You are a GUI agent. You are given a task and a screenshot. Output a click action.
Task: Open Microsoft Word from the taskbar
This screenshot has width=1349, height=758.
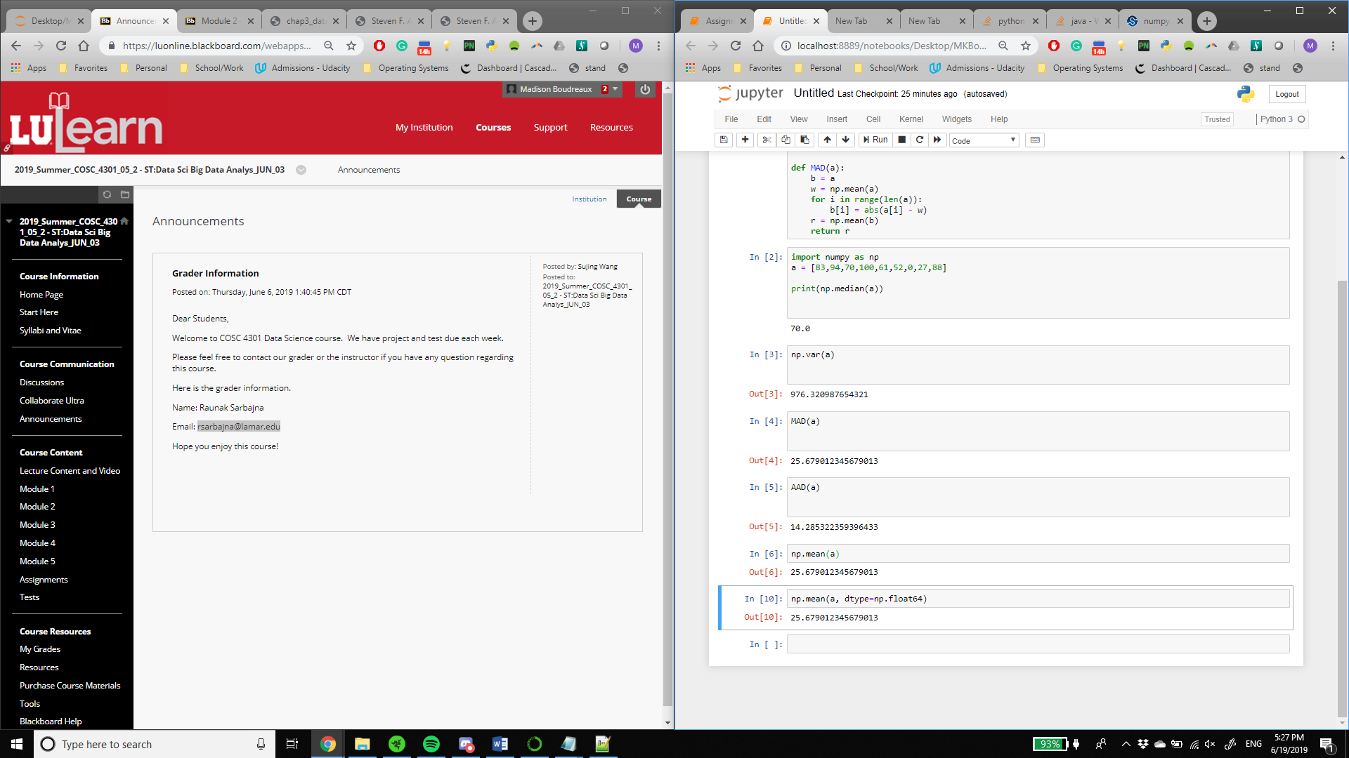pyautogui.click(x=500, y=744)
